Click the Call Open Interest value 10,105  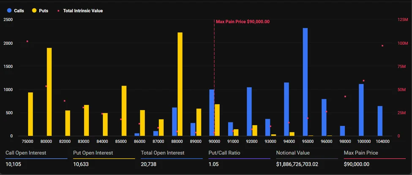click(x=14, y=164)
